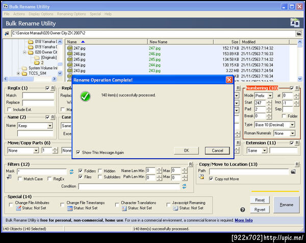
Task: Click folder icon of TCCS_SIM
Action: click(x=24, y=74)
